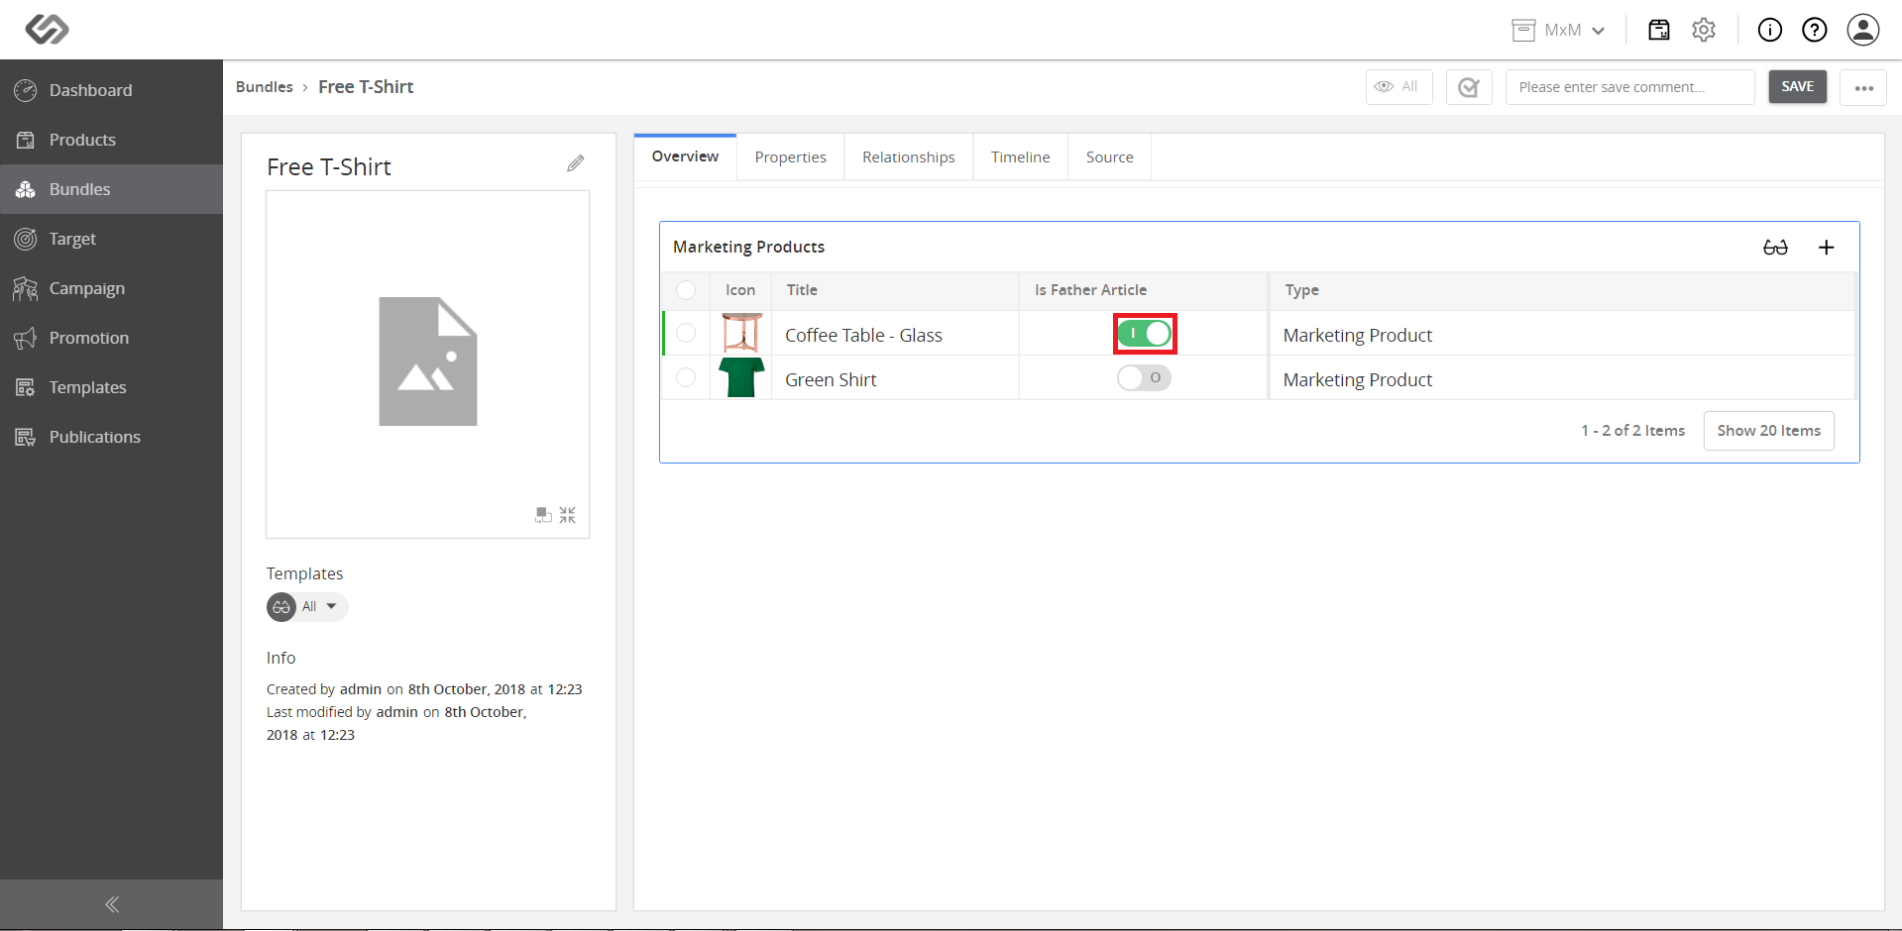The height and width of the screenshot is (931, 1902).
Task: Click the collapse arrows icon under preview
Action: [x=567, y=515]
